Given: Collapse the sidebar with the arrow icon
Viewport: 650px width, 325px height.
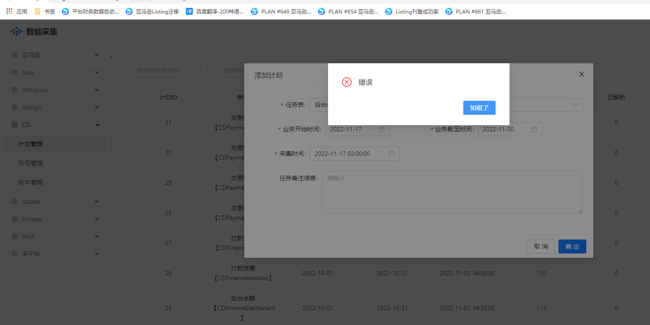Looking at the screenshot, I should (111, 57).
